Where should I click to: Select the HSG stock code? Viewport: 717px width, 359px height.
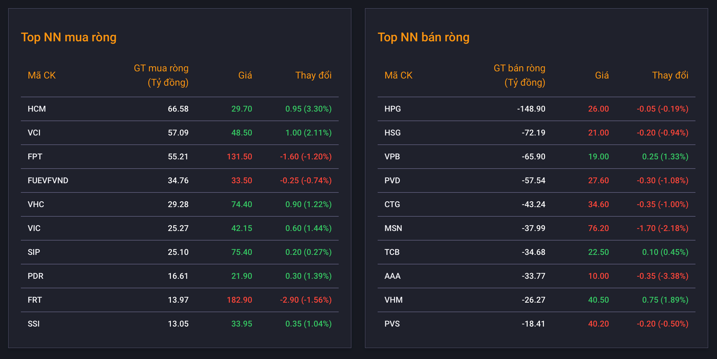[392, 133]
